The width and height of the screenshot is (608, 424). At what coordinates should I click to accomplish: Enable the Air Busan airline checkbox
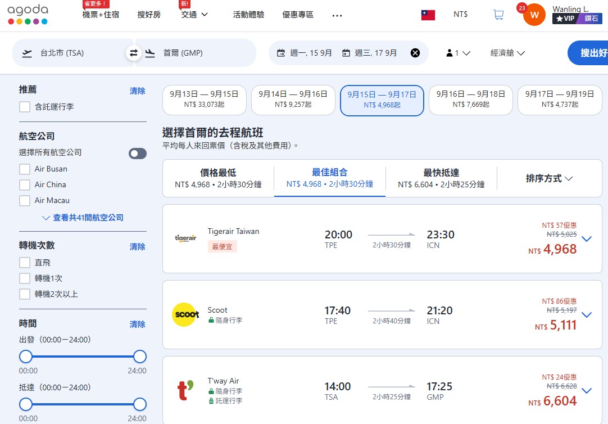click(25, 169)
